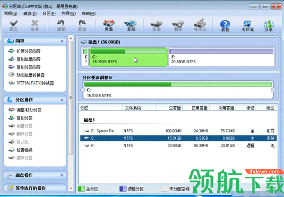Select the E: System Re... row
Viewport: 284px width, 197px height.
178,131
